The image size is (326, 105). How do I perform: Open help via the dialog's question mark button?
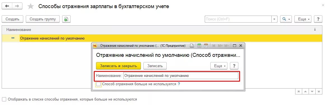click(x=234, y=66)
